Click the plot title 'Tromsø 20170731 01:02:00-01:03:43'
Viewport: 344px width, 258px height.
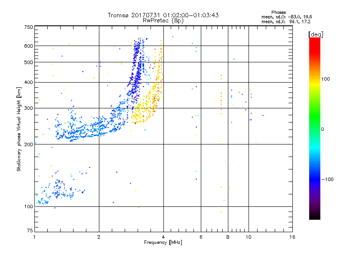pyautogui.click(x=163, y=15)
